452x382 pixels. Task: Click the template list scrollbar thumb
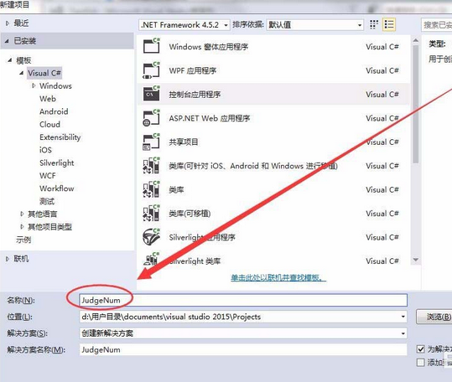(x=416, y=104)
